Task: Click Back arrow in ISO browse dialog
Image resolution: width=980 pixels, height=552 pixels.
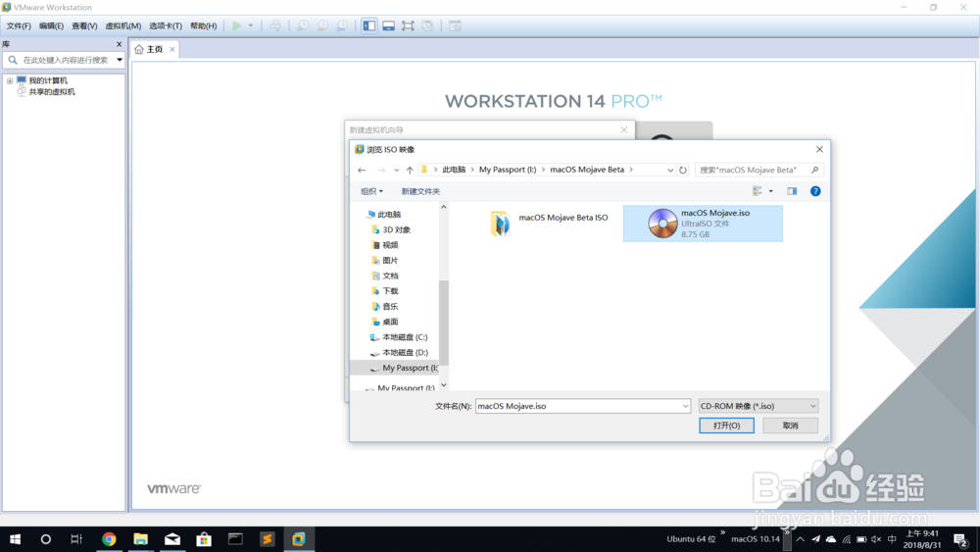Action: click(362, 170)
